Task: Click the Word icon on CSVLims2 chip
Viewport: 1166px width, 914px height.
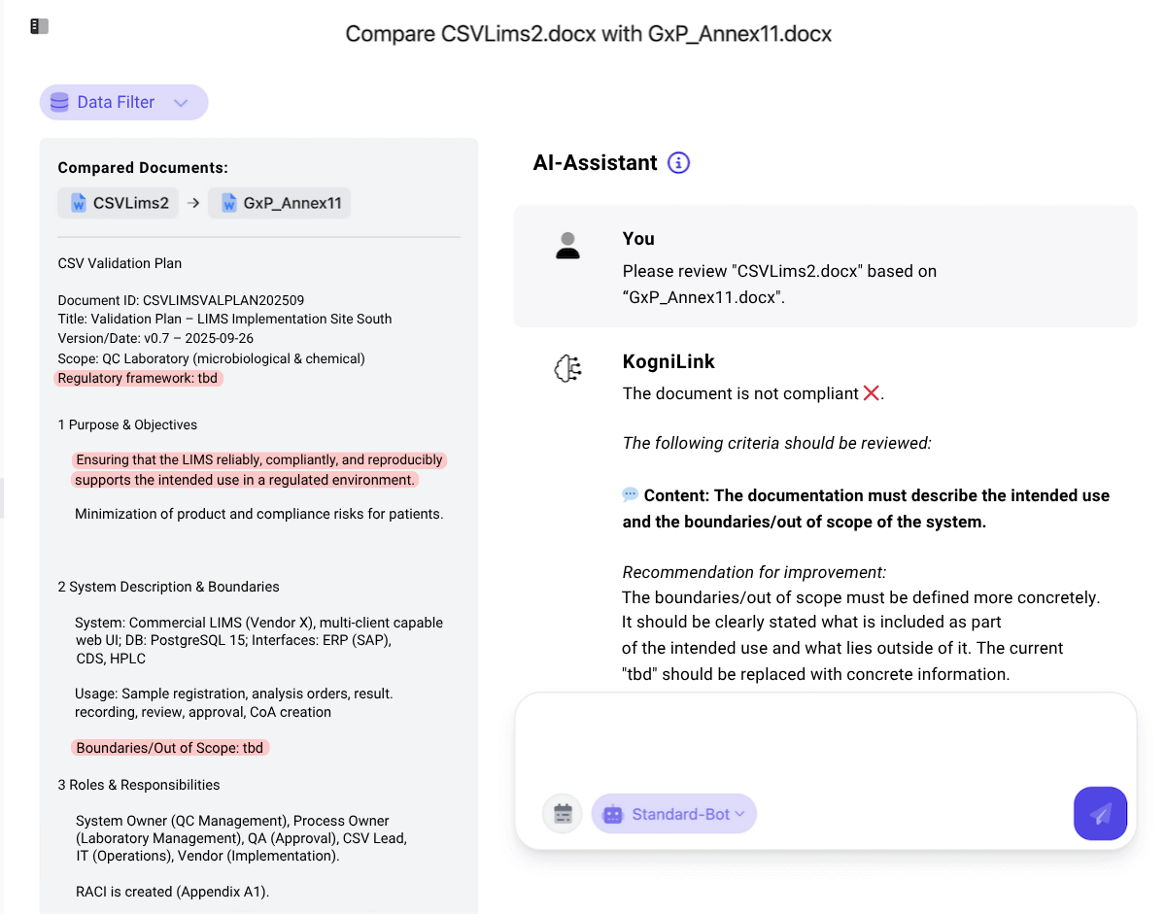Action: click(77, 203)
